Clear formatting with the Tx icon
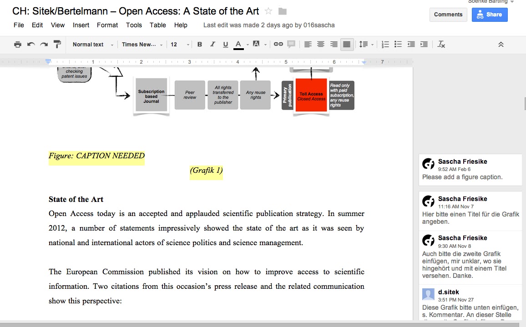Image resolution: width=526 pixels, height=327 pixels. coord(441,44)
